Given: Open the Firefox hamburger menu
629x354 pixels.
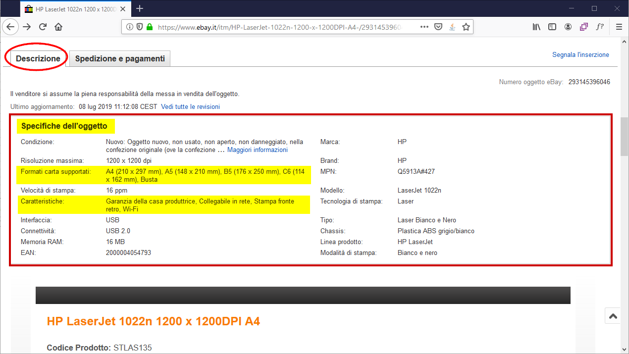Looking at the screenshot, I should pos(619,27).
